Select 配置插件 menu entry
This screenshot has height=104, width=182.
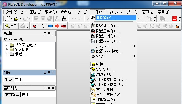113,26
